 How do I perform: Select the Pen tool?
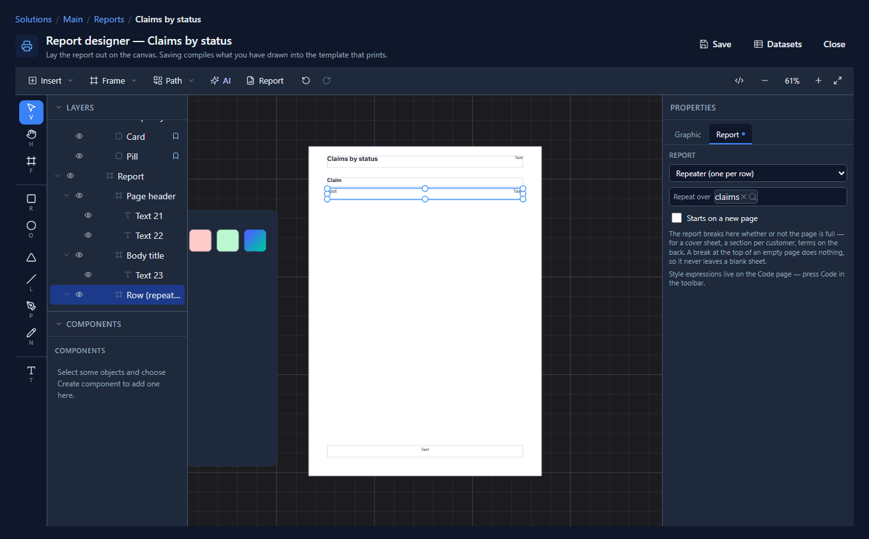click(x=31, y=309)
